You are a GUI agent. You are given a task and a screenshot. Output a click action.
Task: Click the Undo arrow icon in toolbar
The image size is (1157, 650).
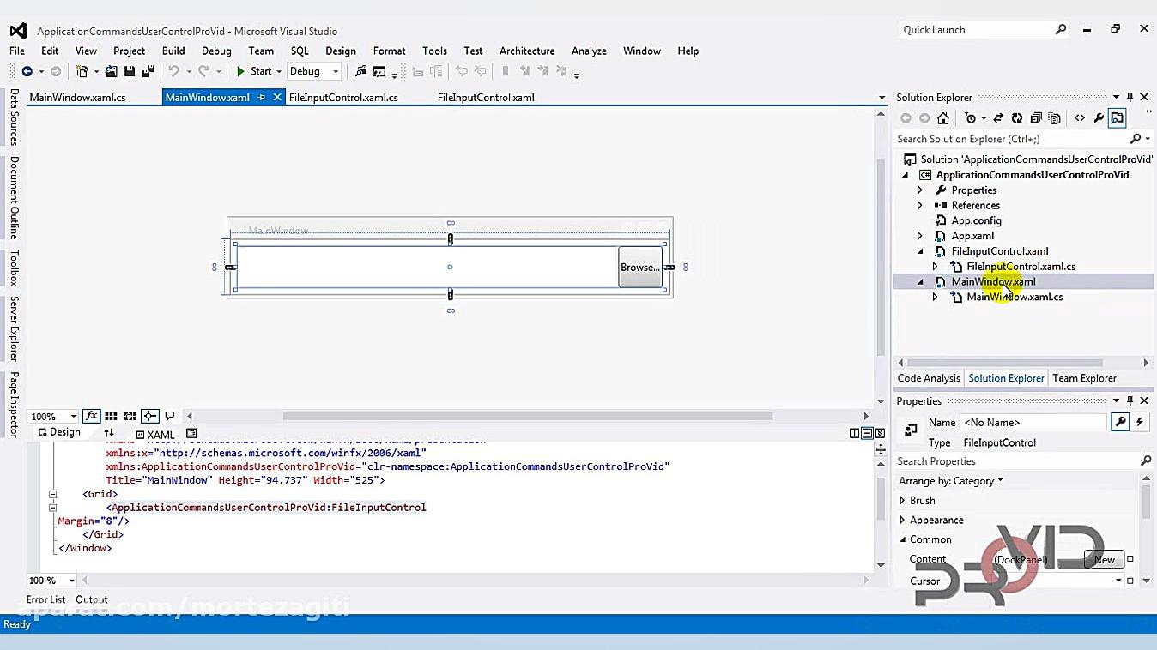pos(173,72)
